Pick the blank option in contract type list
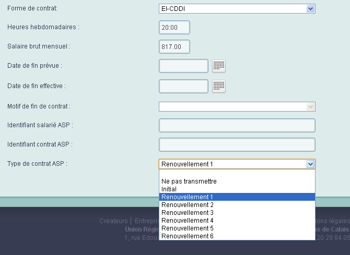The image size is (350, 255). coord(237,174)
